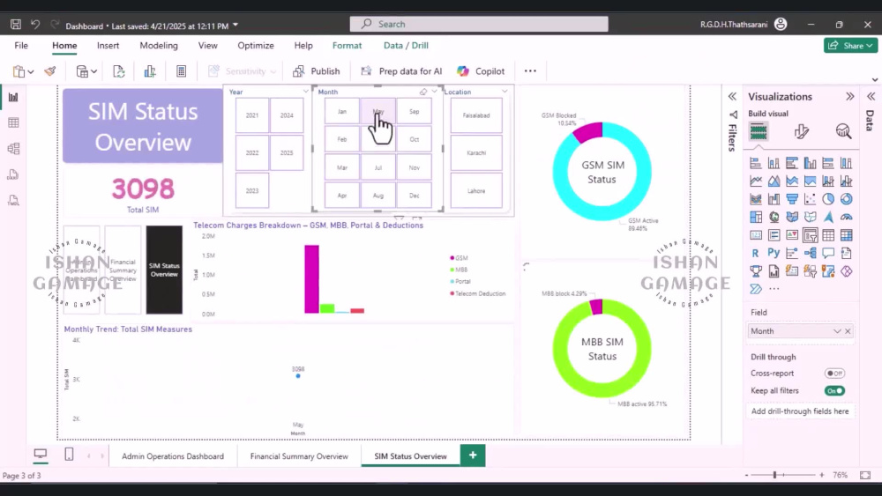Viewport: 882px width, 496px height.
Task: Turn off Keep all filters switch
Action: 834,391
